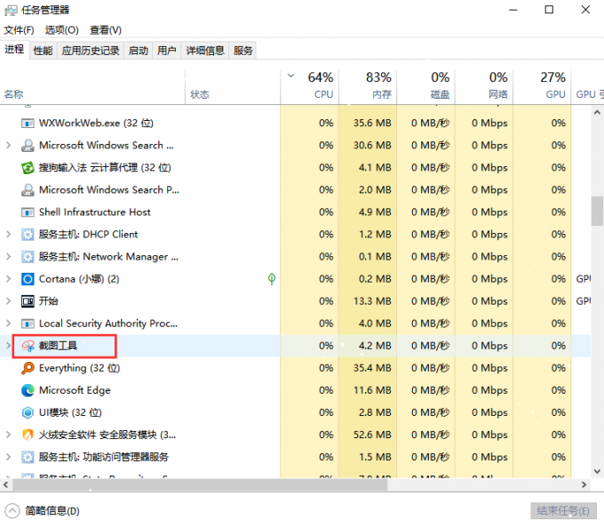Click the UI模块 hexagon icon
604x528 pixels.
pyautogui.click(x=28, y=412)
